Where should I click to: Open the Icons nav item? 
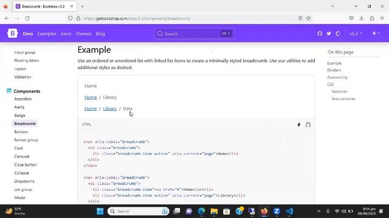(x=66, y=34)
